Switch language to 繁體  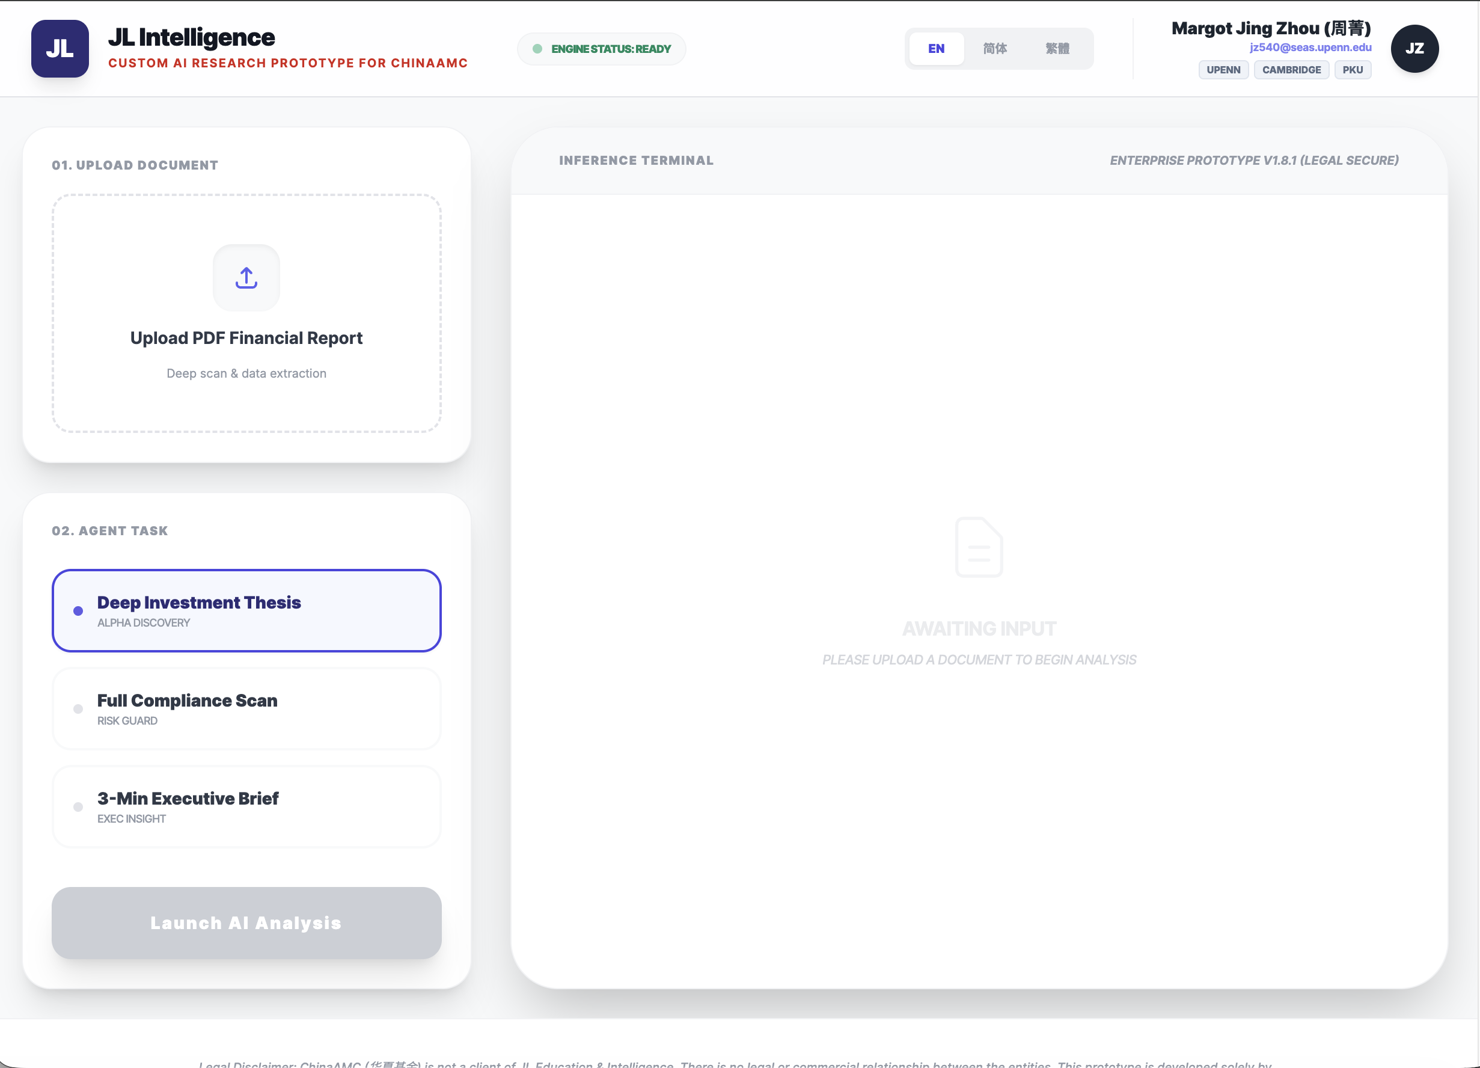(x=1057, y=48)
